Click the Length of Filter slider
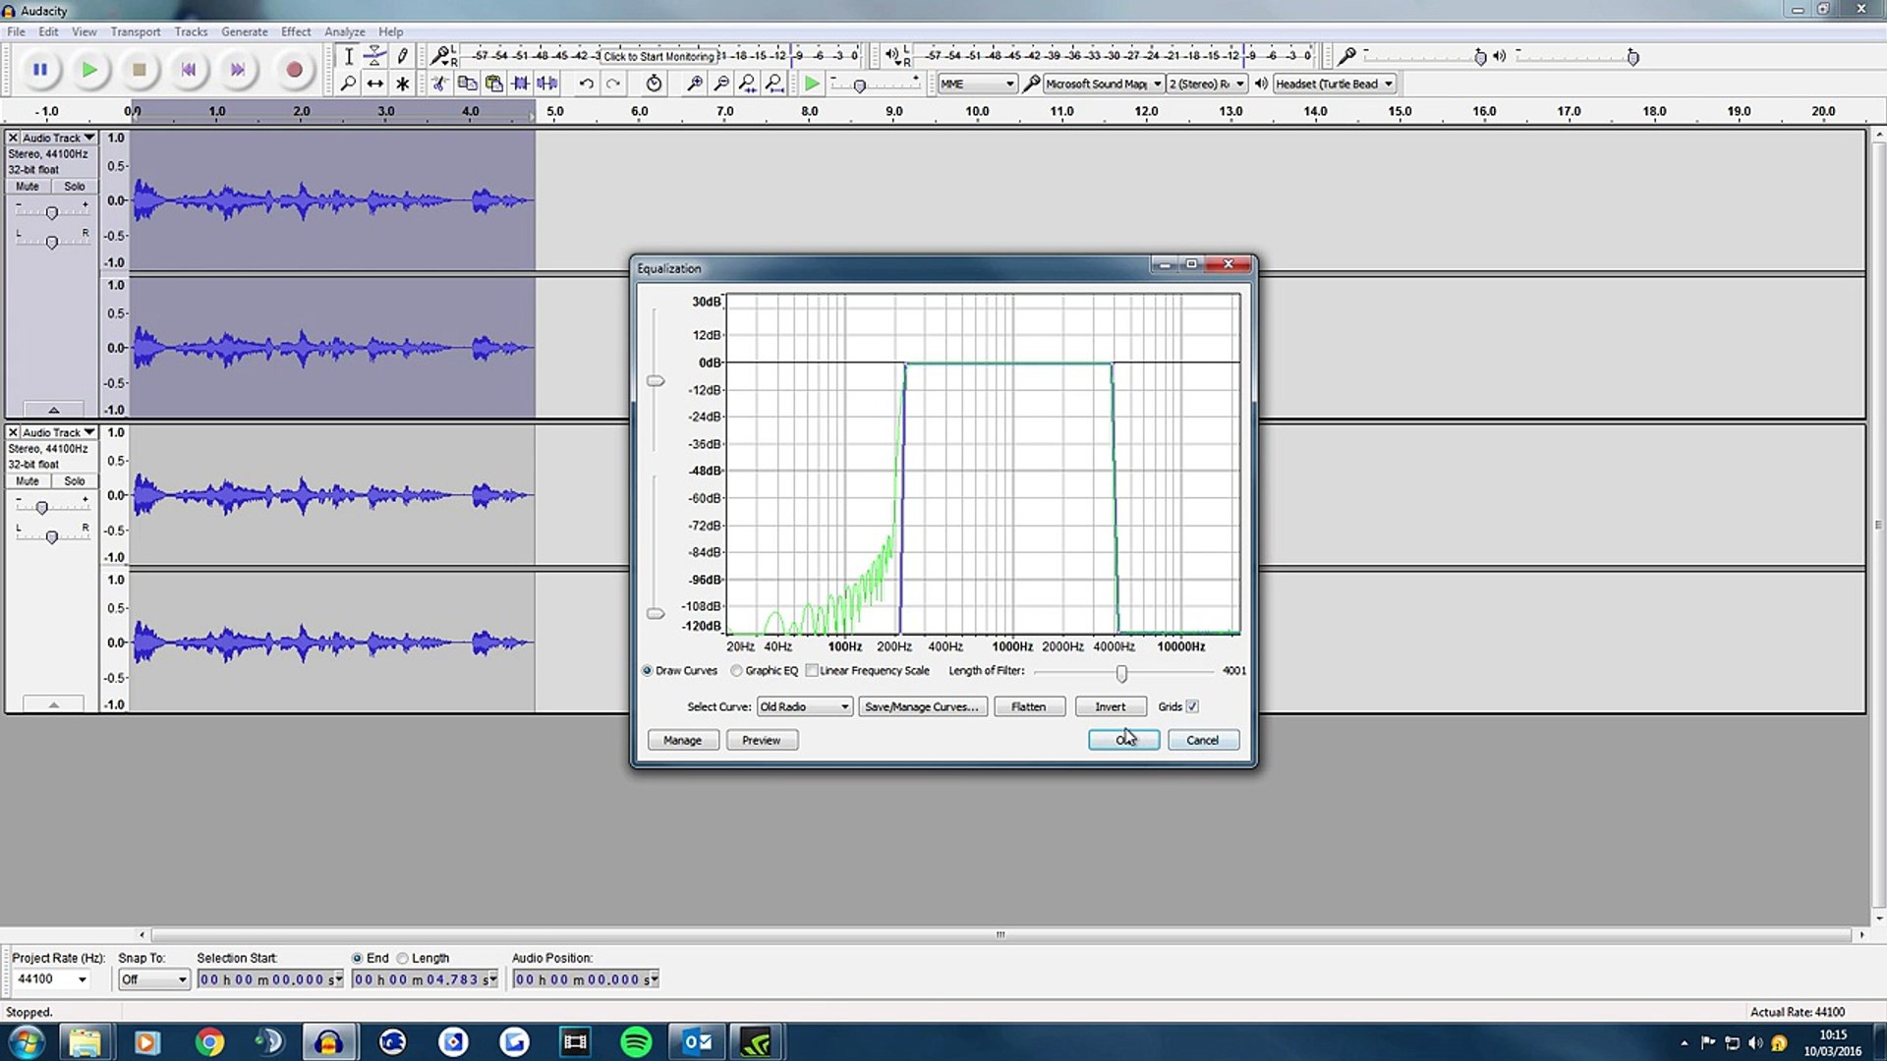The width and height of the screenshot is (1887, 1061). 1121,673
